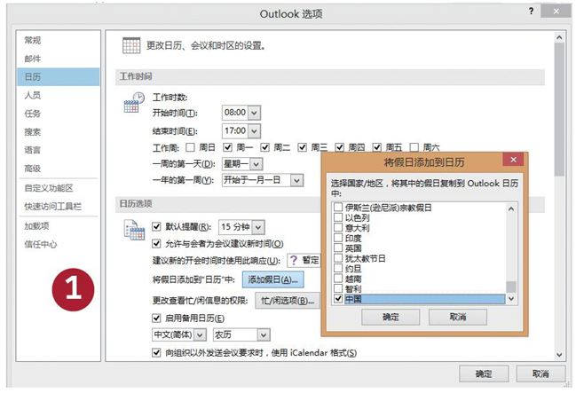Select 语言 in the options sidebar
Screen dimensions: 576x393
pos(58,150)
